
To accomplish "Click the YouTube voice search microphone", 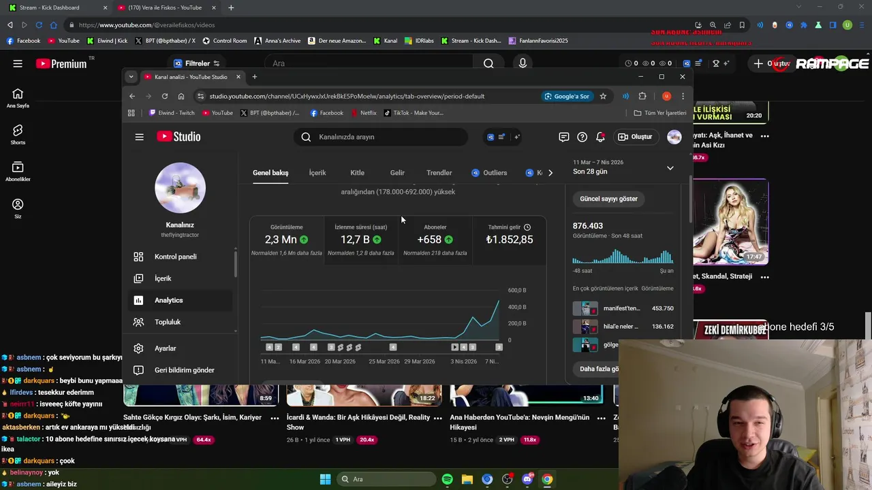I will coord(523,63).
